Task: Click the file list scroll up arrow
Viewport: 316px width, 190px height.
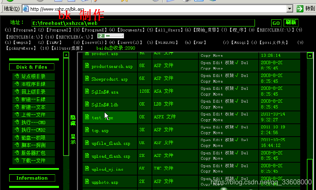Action: 309,55
